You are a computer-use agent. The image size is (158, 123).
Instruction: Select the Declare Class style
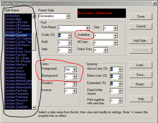coord(18,32)
